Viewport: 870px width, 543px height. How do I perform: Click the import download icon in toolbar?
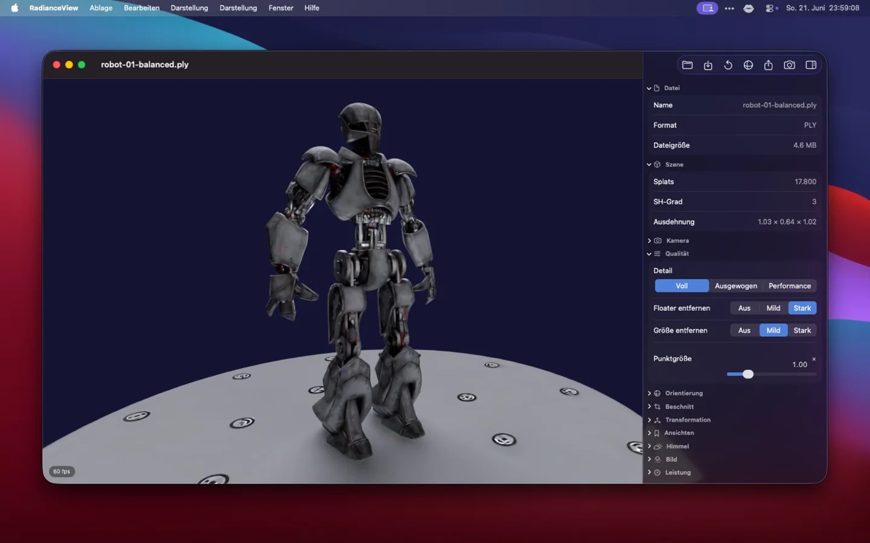coord(708,65)
